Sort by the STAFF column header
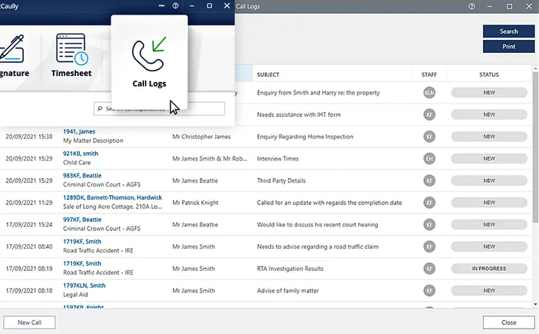 [x=429, y=74]
